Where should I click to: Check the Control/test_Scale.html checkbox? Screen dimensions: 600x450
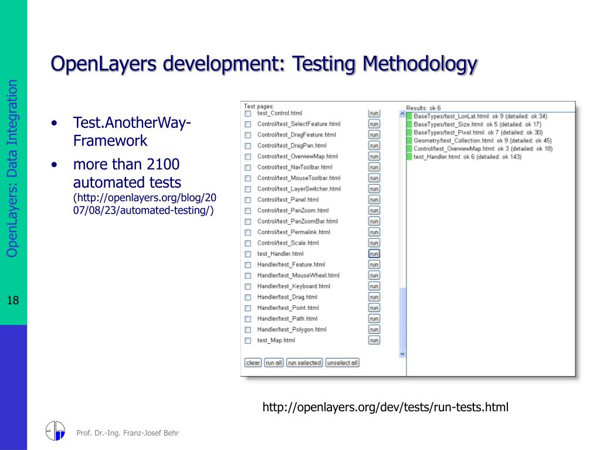[x=248, y=243]
